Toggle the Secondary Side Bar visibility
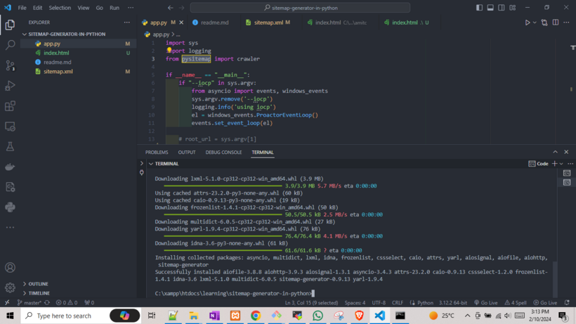This screenshot has width=576, height=324. coord(502,8)
